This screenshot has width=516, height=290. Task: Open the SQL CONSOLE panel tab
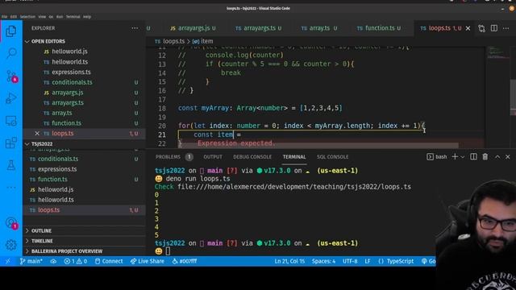coord(332,157)
